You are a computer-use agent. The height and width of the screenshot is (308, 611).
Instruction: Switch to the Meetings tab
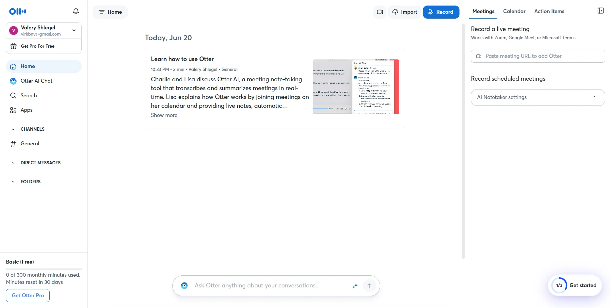coord(483,11)
